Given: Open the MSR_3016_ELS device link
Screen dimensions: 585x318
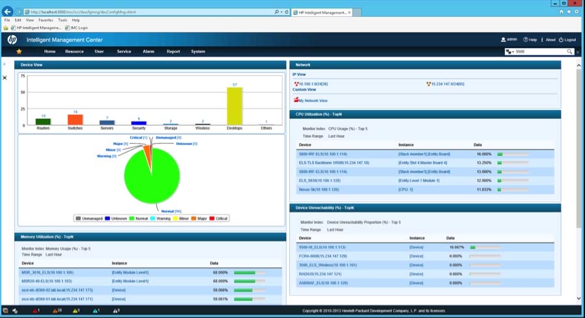Looking at the screenshot, I should pos(47,272).
